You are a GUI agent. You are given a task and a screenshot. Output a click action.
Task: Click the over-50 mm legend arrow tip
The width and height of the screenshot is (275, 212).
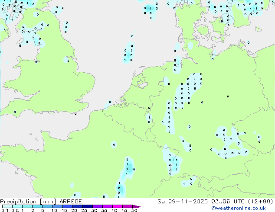tap(137, 206)
